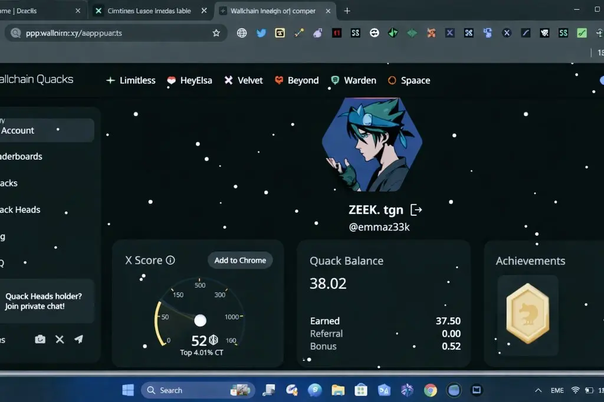Click the S3 extension beside the green checkmark icon
The image size is (604, 402).
(563, 33)
